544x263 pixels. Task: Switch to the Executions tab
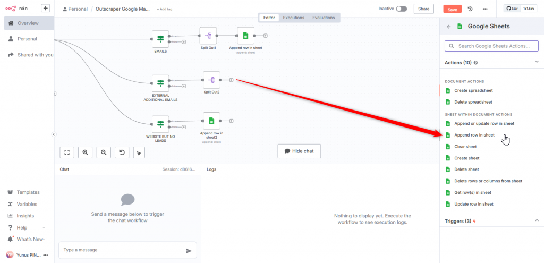[x=293, y=18]
